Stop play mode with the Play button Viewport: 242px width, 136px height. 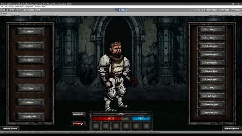pyautogui.click(x=117, y=10)
